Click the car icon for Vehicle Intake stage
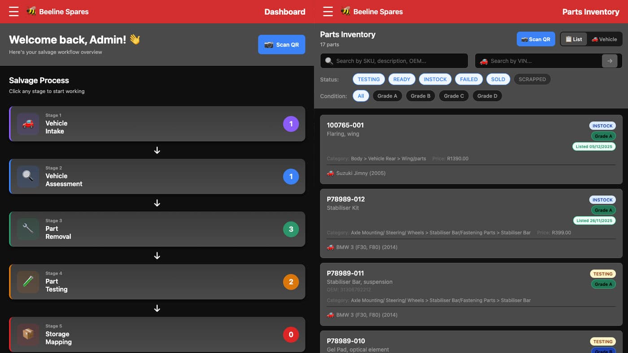This screenshot has width=628, height=353. (28, 124)
